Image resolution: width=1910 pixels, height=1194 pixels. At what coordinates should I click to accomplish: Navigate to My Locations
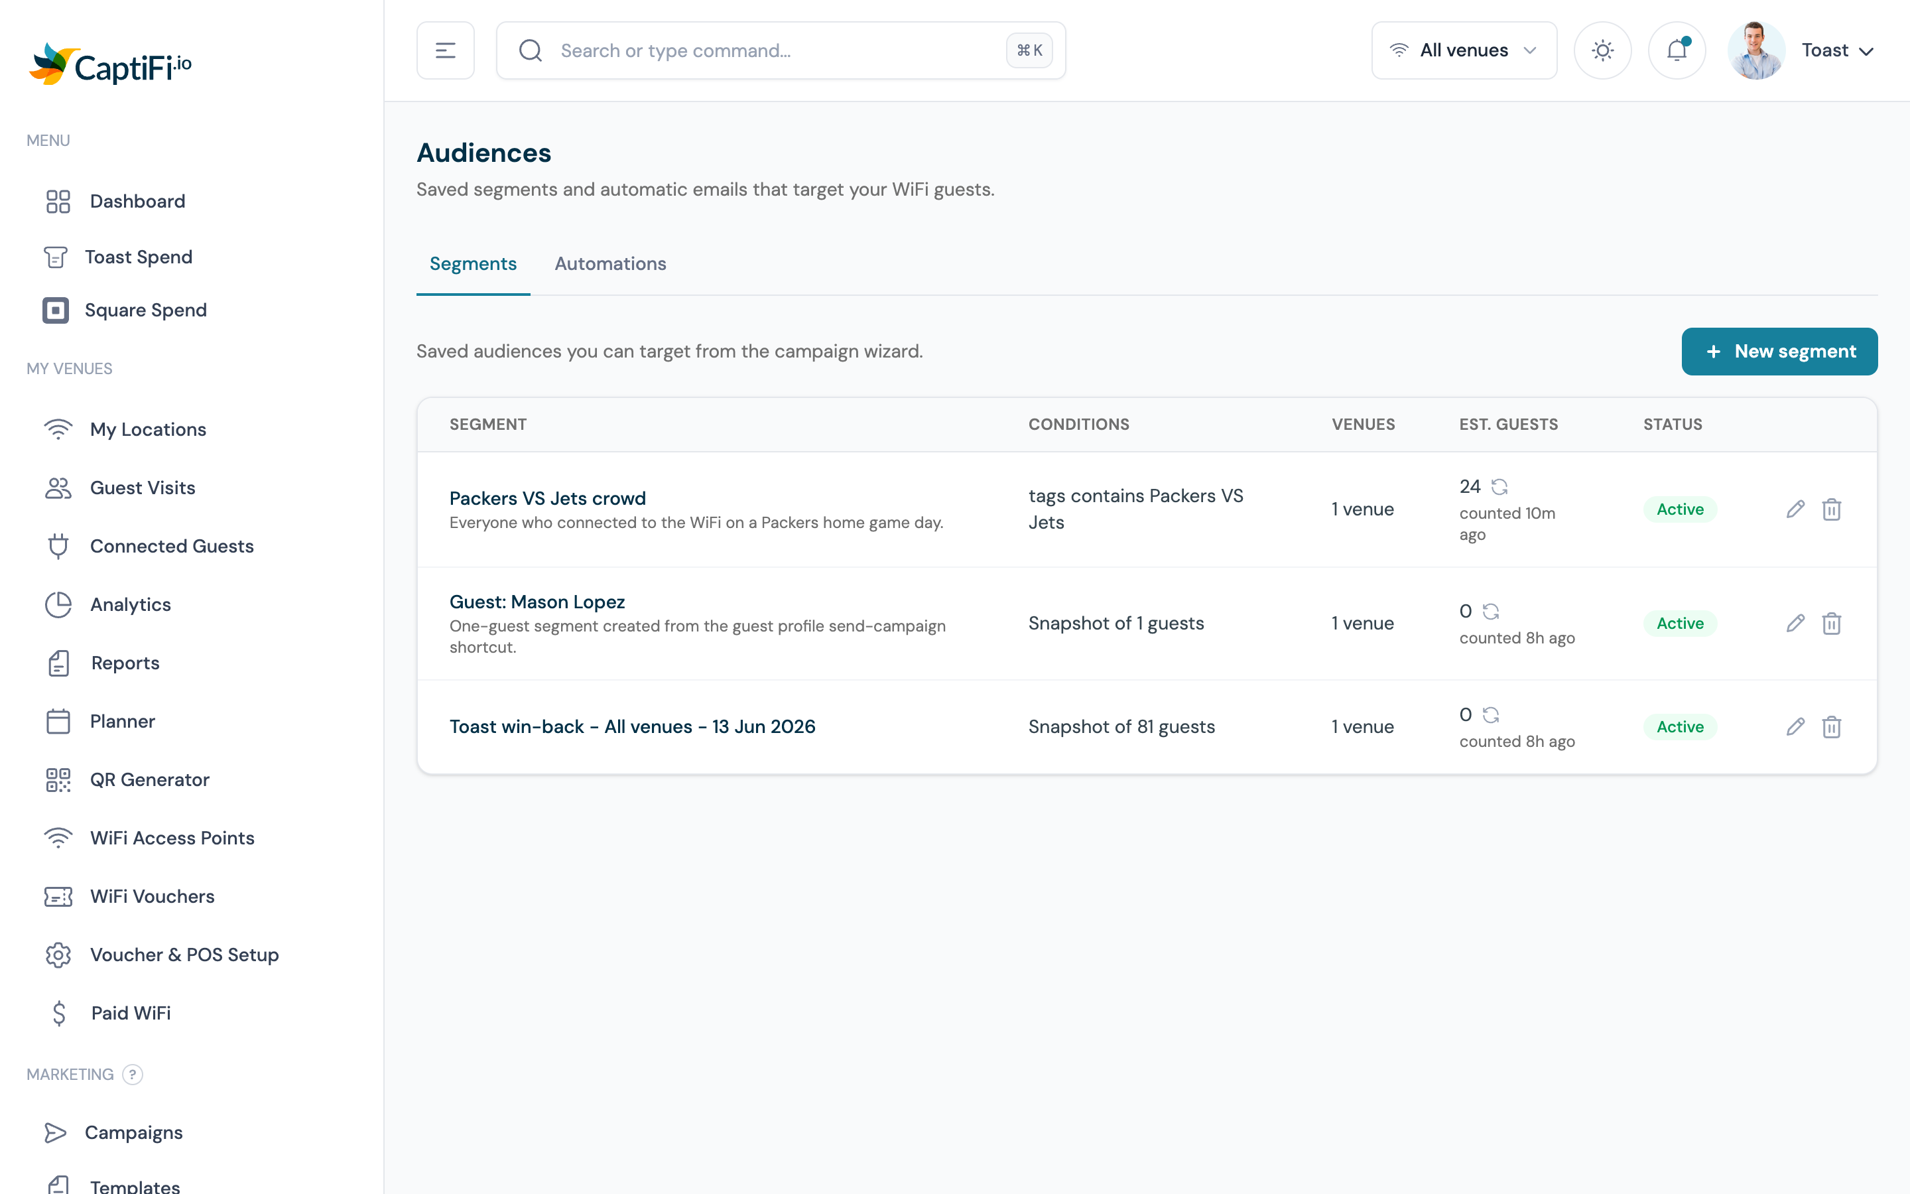148,429
